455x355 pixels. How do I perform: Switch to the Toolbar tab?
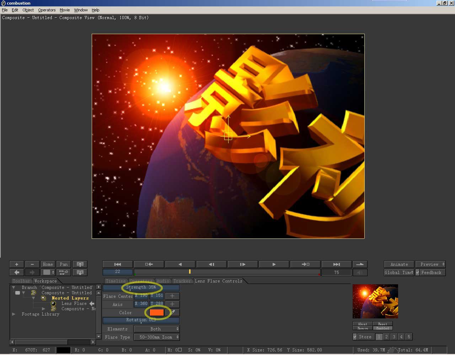(21, 281)
